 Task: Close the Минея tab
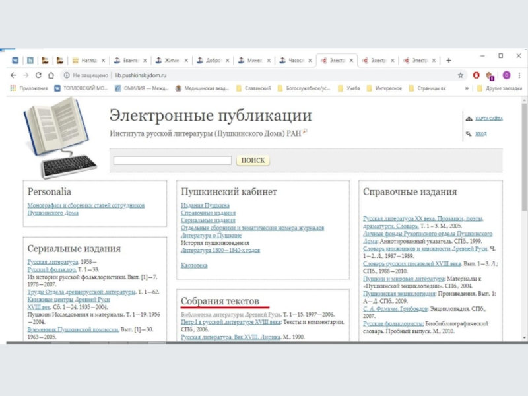(269, 61)
